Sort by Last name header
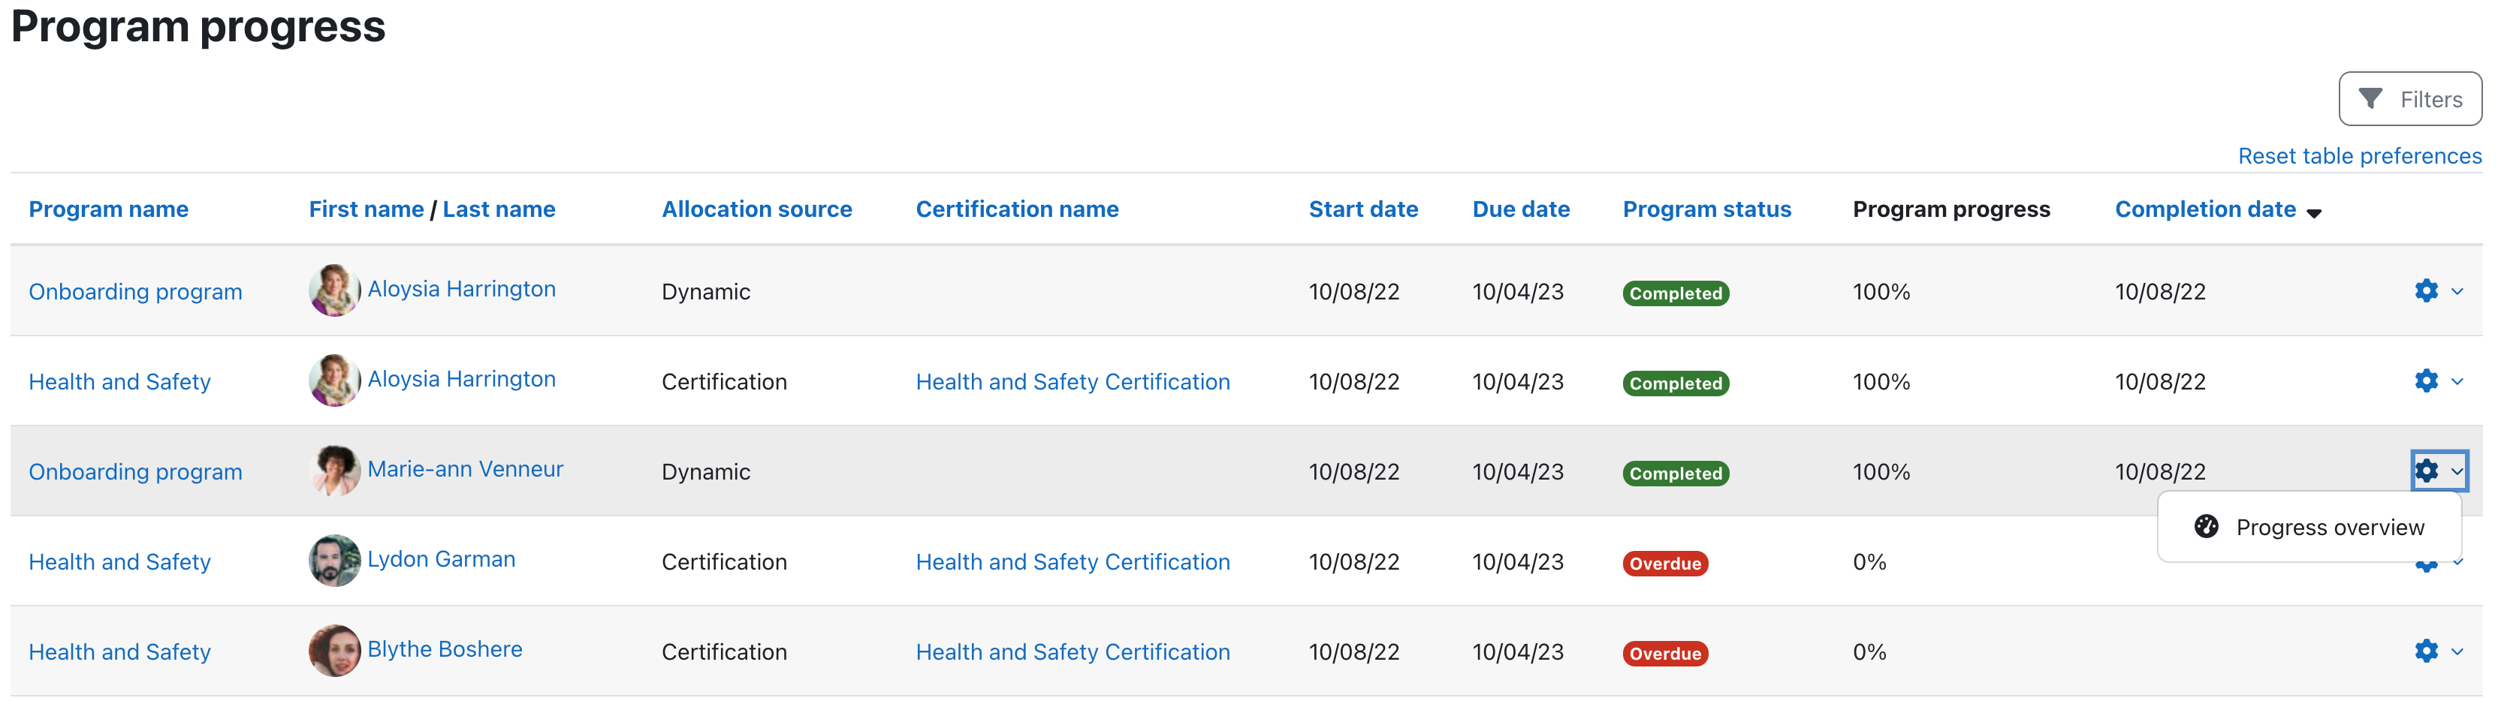The width and height of the screenshot is (2498, 701). [499, 209]
